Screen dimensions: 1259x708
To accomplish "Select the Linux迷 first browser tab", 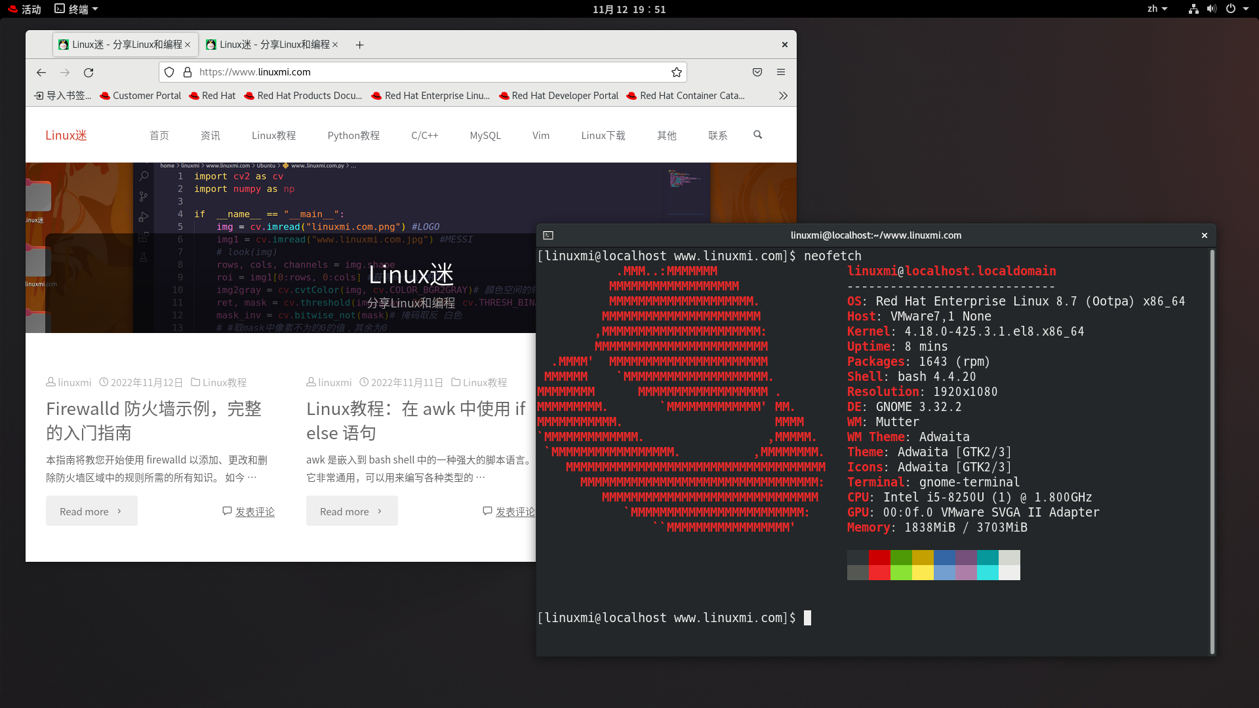I will pyautogui.click(x=124, y=44).
